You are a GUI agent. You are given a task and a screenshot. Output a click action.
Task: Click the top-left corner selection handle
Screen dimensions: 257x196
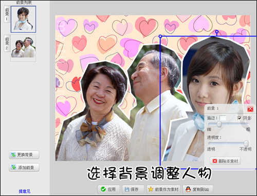tap(160, 36)
